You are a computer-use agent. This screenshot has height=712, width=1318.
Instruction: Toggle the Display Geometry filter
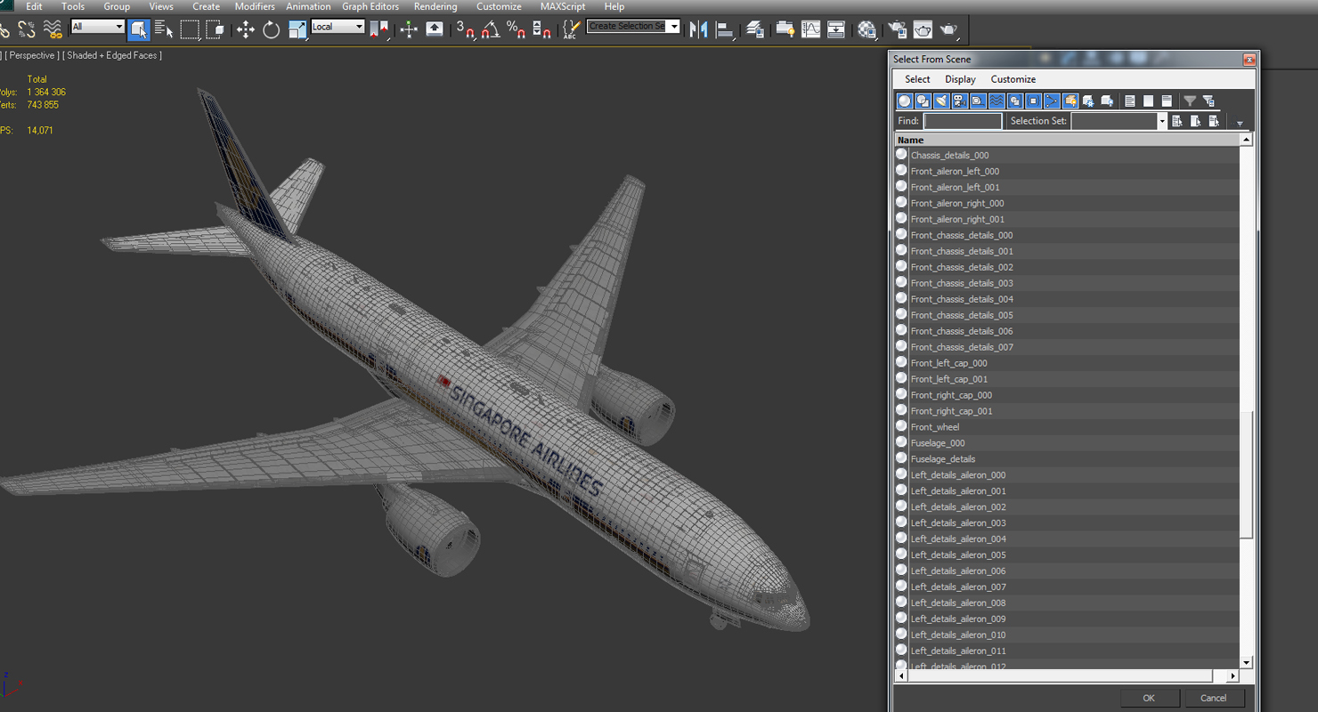click(x=905, y=101)
